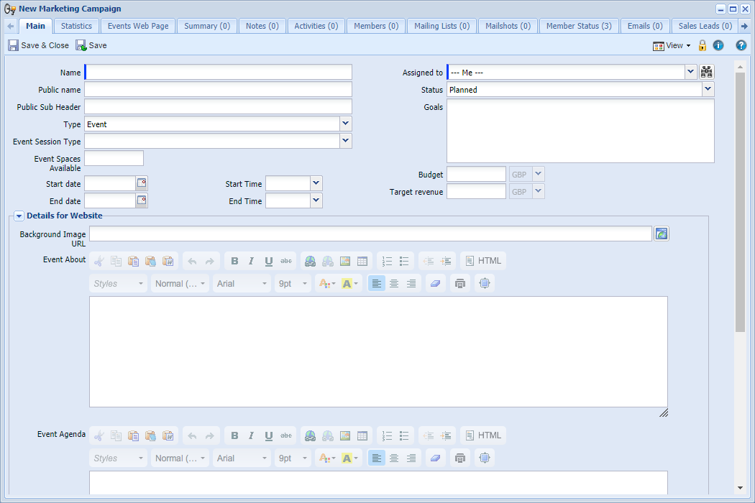Image resolution: width=755 pixels, height=503 pixels.
Task: Toggle numbered list in Event About editor
Action: [387, 261]
